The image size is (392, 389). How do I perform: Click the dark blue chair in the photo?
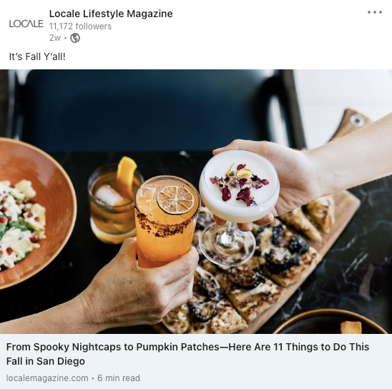[155, 110]
